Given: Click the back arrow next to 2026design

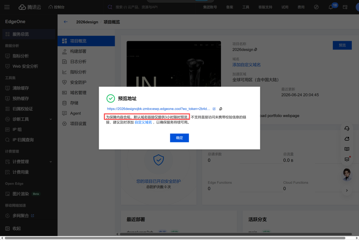Looking at the screenshot, I should point(66,22).
